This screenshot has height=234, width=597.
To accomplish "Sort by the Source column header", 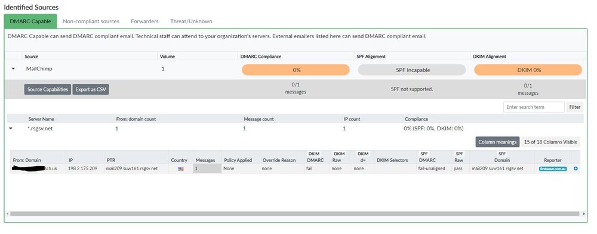I will pyautogui.click(x=32, y=56).
